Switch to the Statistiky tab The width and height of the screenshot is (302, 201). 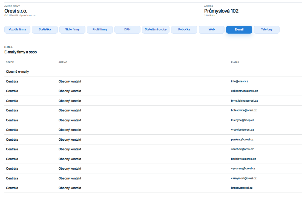[45, 29]
